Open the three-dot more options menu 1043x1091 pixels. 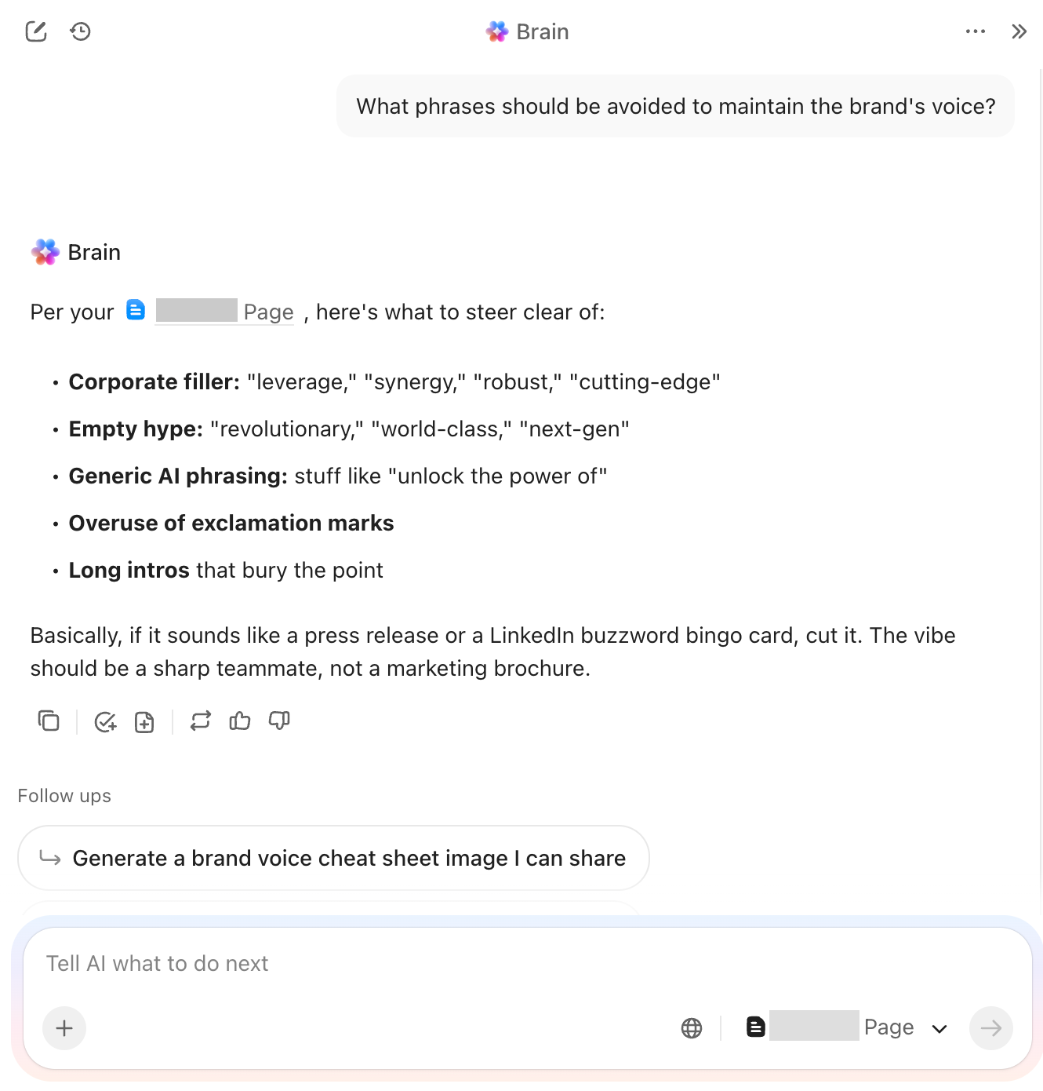tap(975, 31)
